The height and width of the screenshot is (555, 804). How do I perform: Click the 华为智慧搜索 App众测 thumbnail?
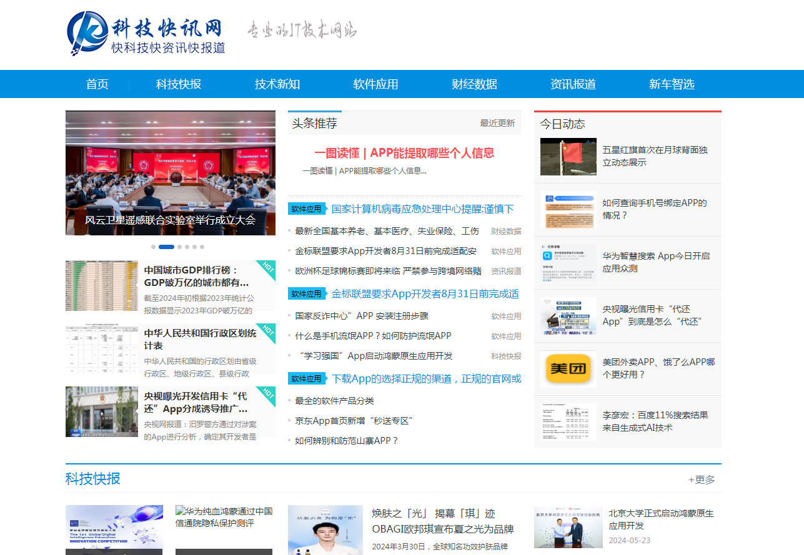[x=568, y=263]
